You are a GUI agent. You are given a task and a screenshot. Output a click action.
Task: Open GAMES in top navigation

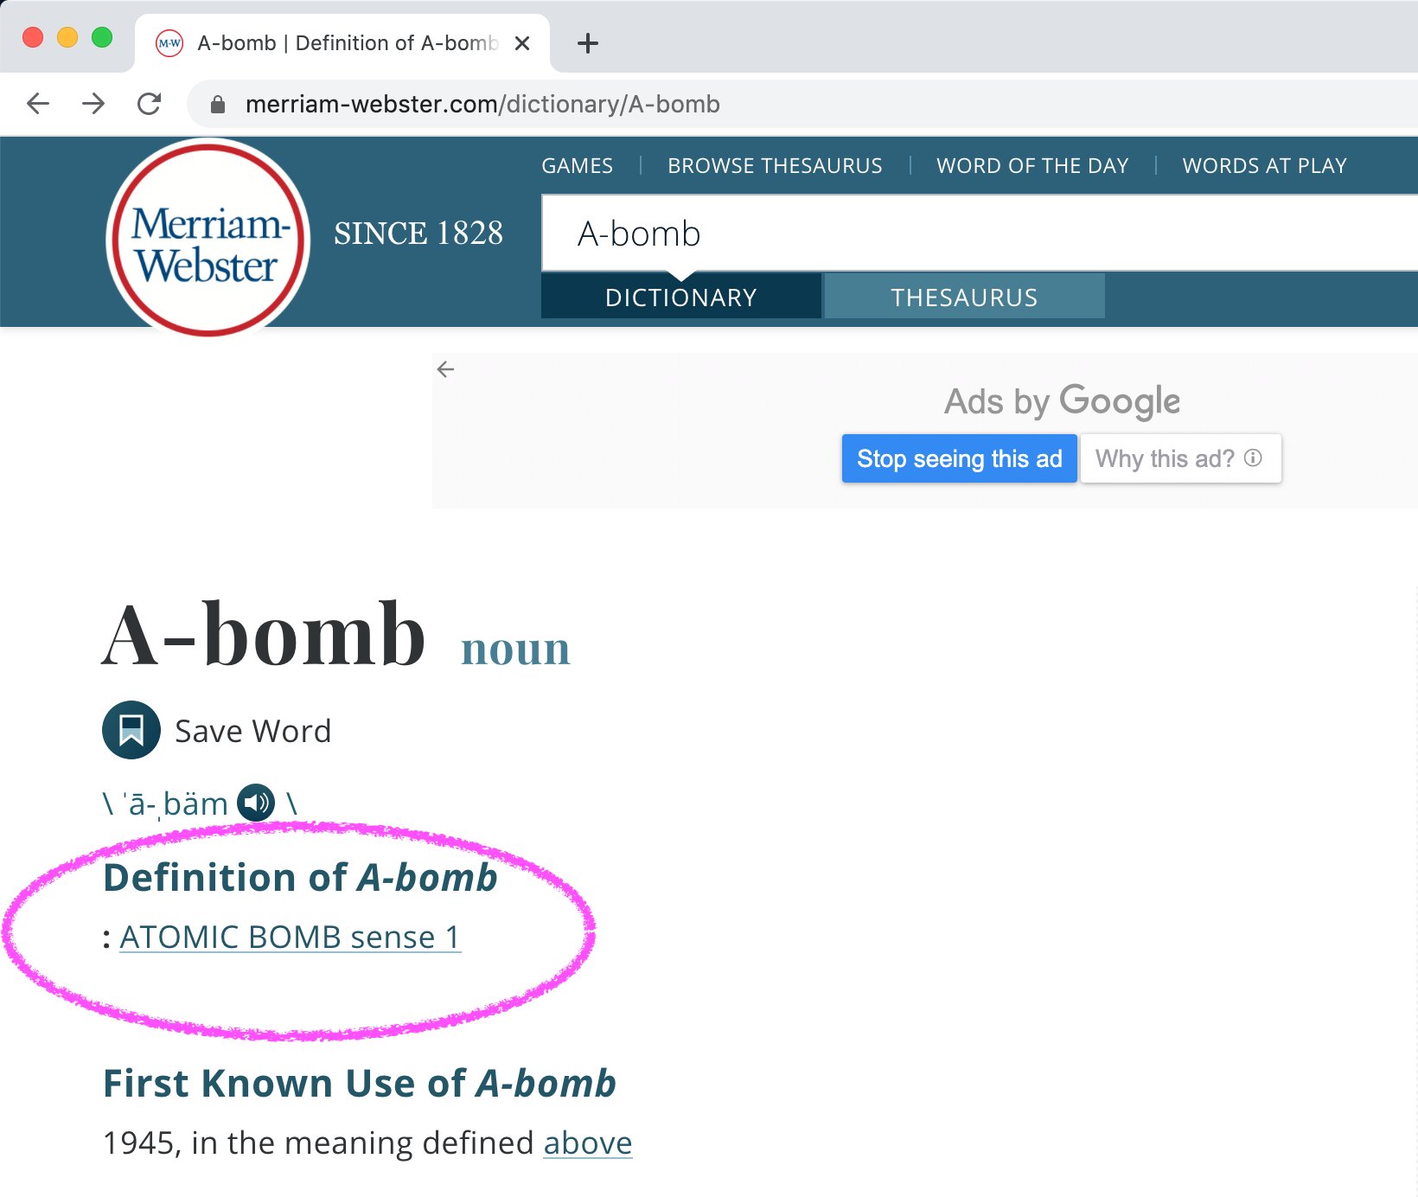click(x=578, y=166)
